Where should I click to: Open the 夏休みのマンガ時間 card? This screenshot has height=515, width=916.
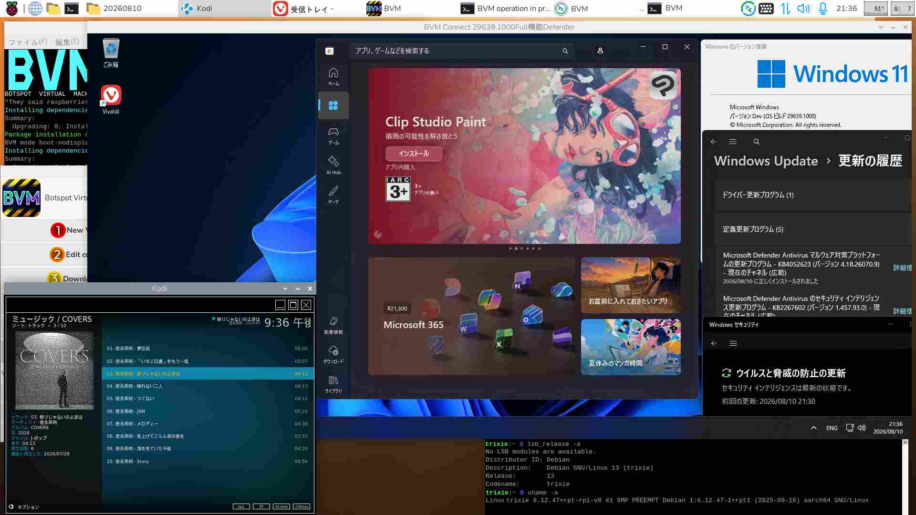tap(631, 347)
